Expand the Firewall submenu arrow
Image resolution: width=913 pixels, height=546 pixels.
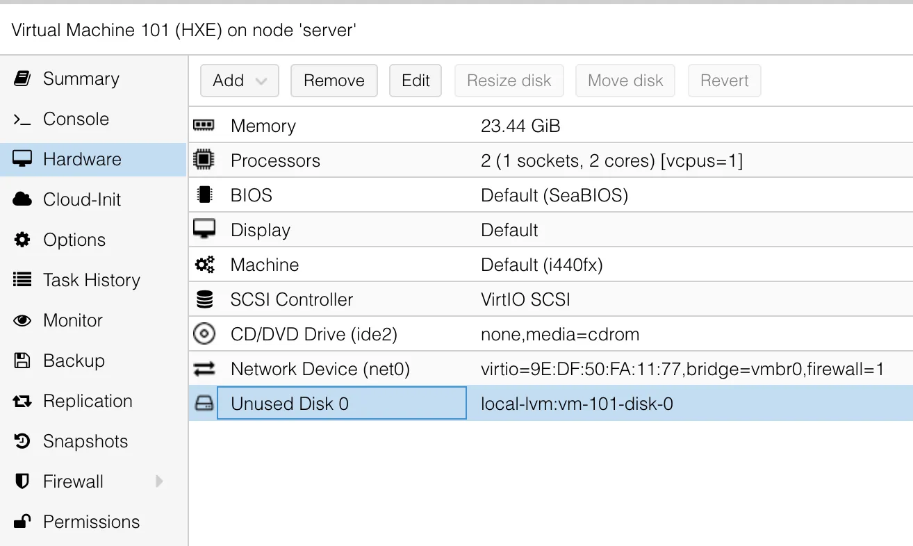click(x=159, y=481)
